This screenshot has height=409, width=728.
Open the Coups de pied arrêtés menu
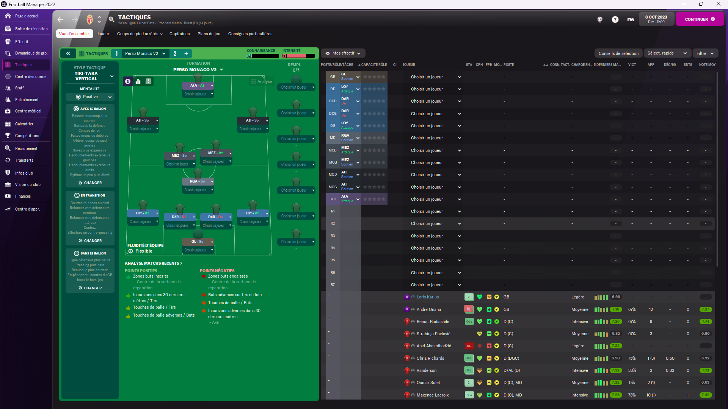(x=140, y=34)
